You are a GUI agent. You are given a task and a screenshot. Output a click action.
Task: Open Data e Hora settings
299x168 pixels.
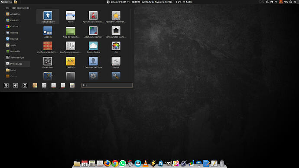point(48,62)
